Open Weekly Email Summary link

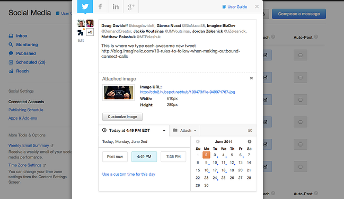[29, 146]
